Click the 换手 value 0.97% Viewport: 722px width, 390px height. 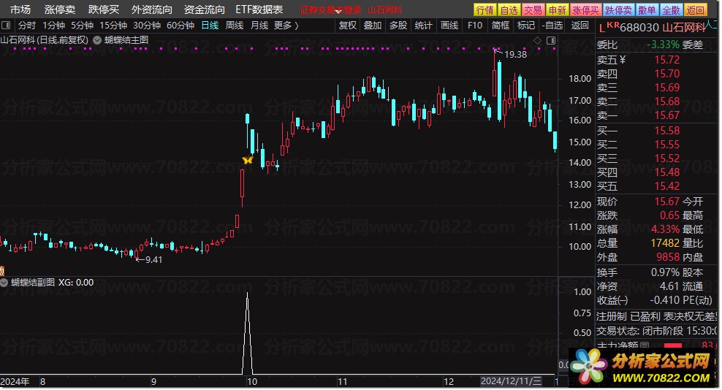(x=665, y=272)
